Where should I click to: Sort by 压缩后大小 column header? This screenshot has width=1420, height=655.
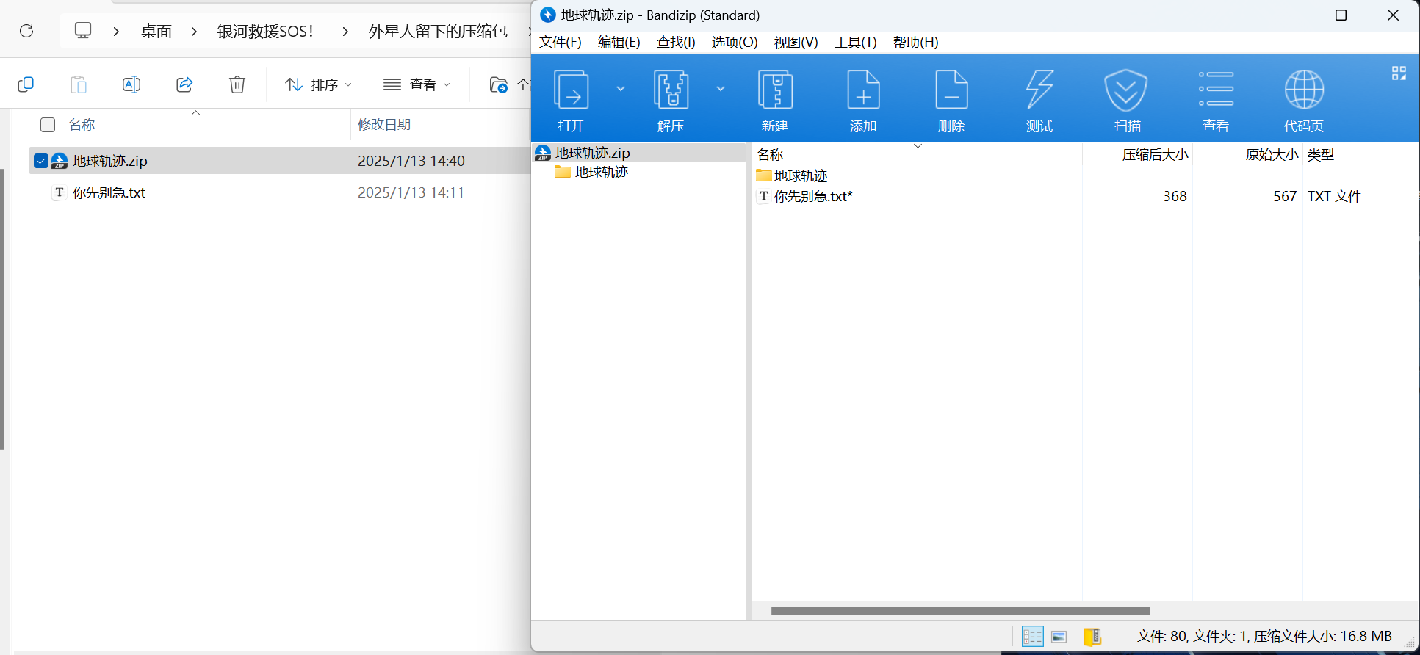(1155, 155)
